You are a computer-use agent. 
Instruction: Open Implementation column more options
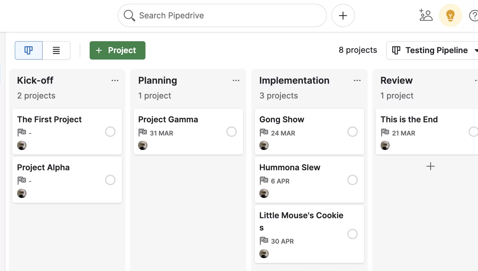(x=357, y=80)
